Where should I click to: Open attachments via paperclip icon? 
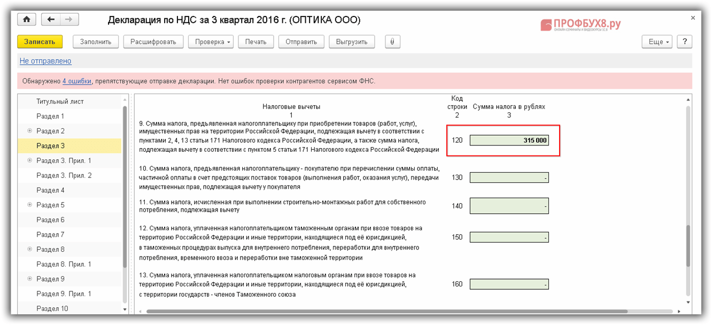(392, 42)
